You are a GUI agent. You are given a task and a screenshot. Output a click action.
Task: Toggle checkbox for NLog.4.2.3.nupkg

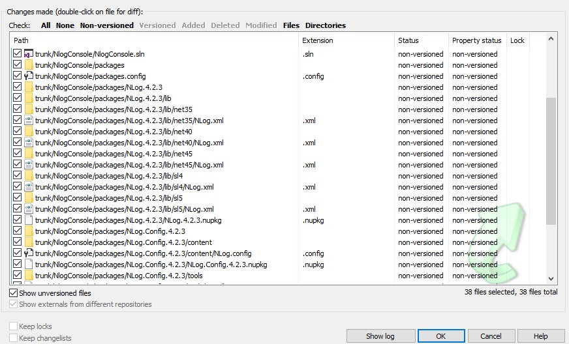(17, 220)
